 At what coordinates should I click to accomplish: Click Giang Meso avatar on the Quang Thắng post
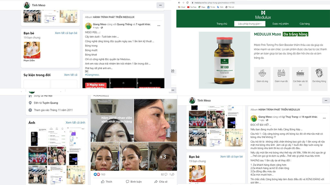pyautogui.click(x=88, y=26)
